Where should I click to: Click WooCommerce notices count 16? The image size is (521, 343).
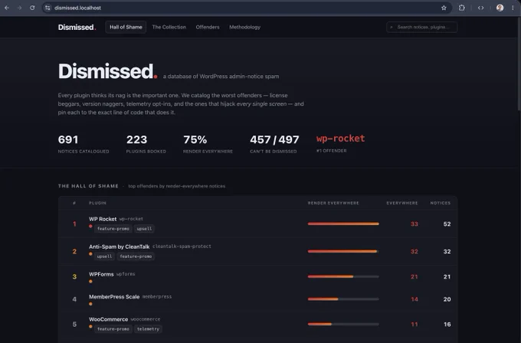447,325
